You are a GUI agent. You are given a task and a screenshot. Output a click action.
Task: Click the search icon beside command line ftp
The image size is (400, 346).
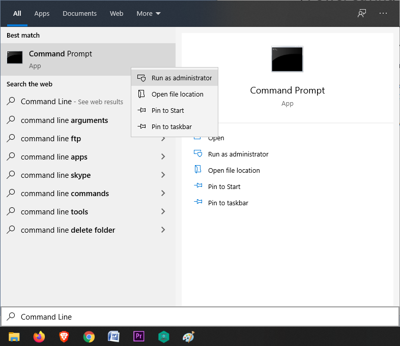(x=11, y=138)
